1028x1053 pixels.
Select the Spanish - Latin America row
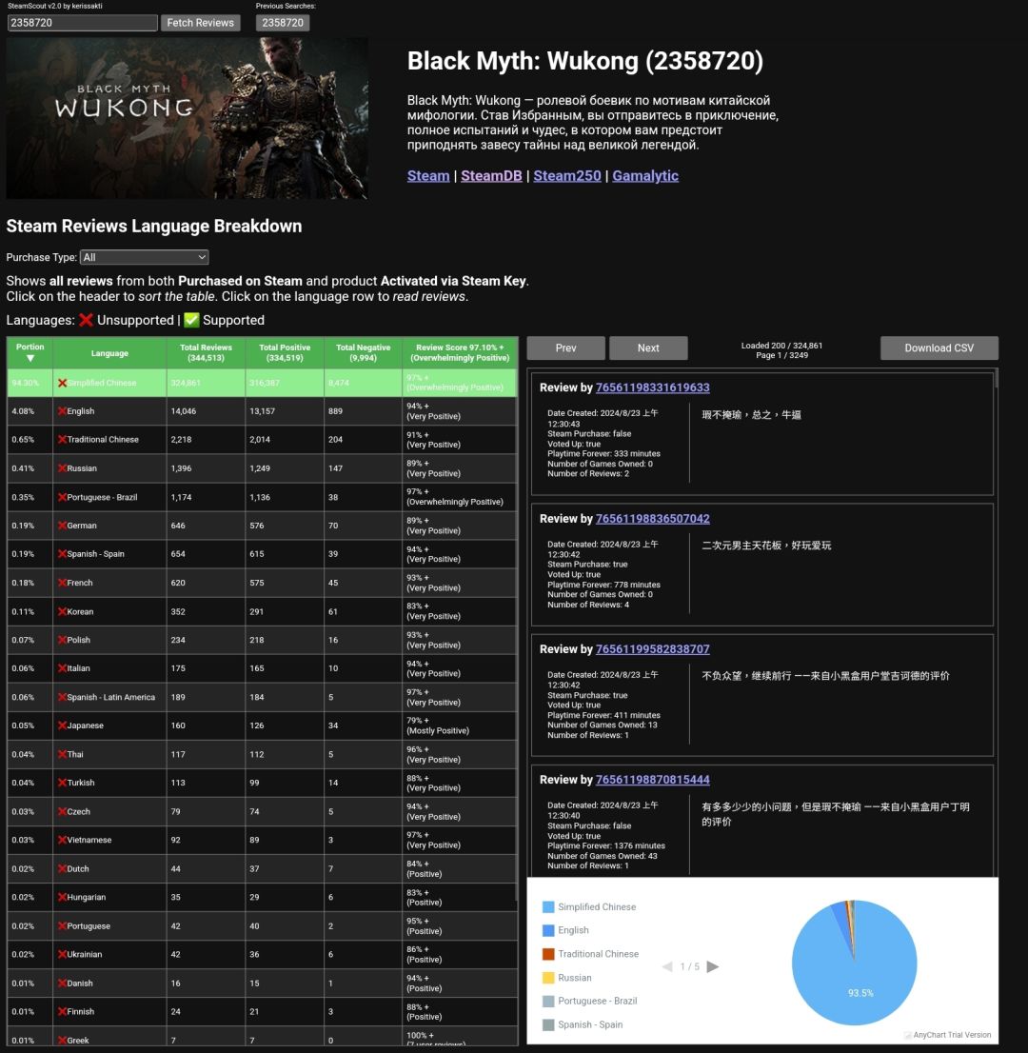click(262, 697)
